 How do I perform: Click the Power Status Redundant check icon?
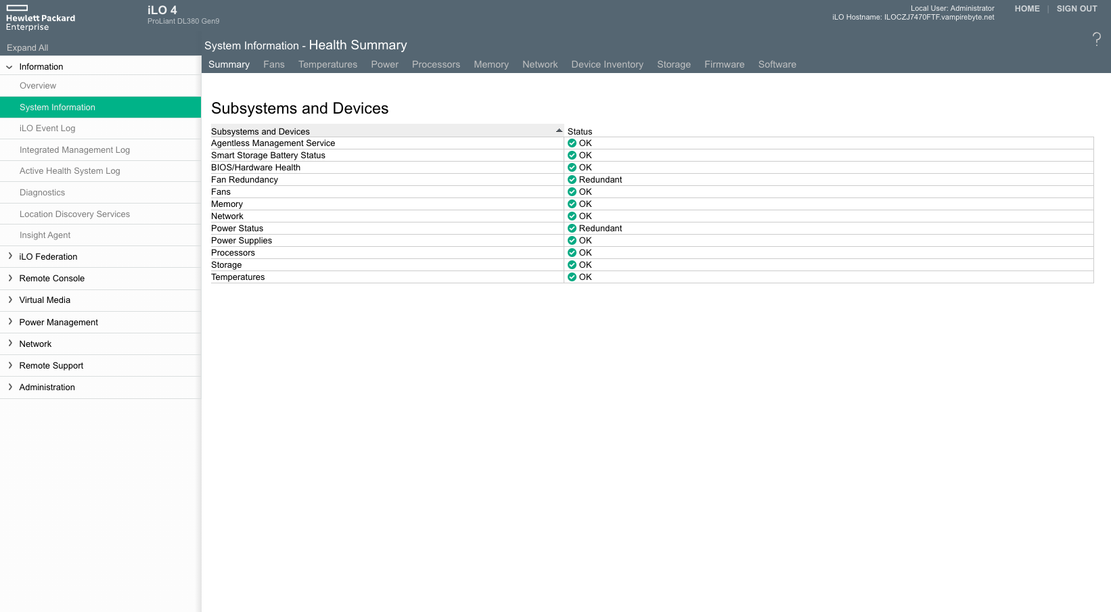pyautogui.click(x=572, y=229)
